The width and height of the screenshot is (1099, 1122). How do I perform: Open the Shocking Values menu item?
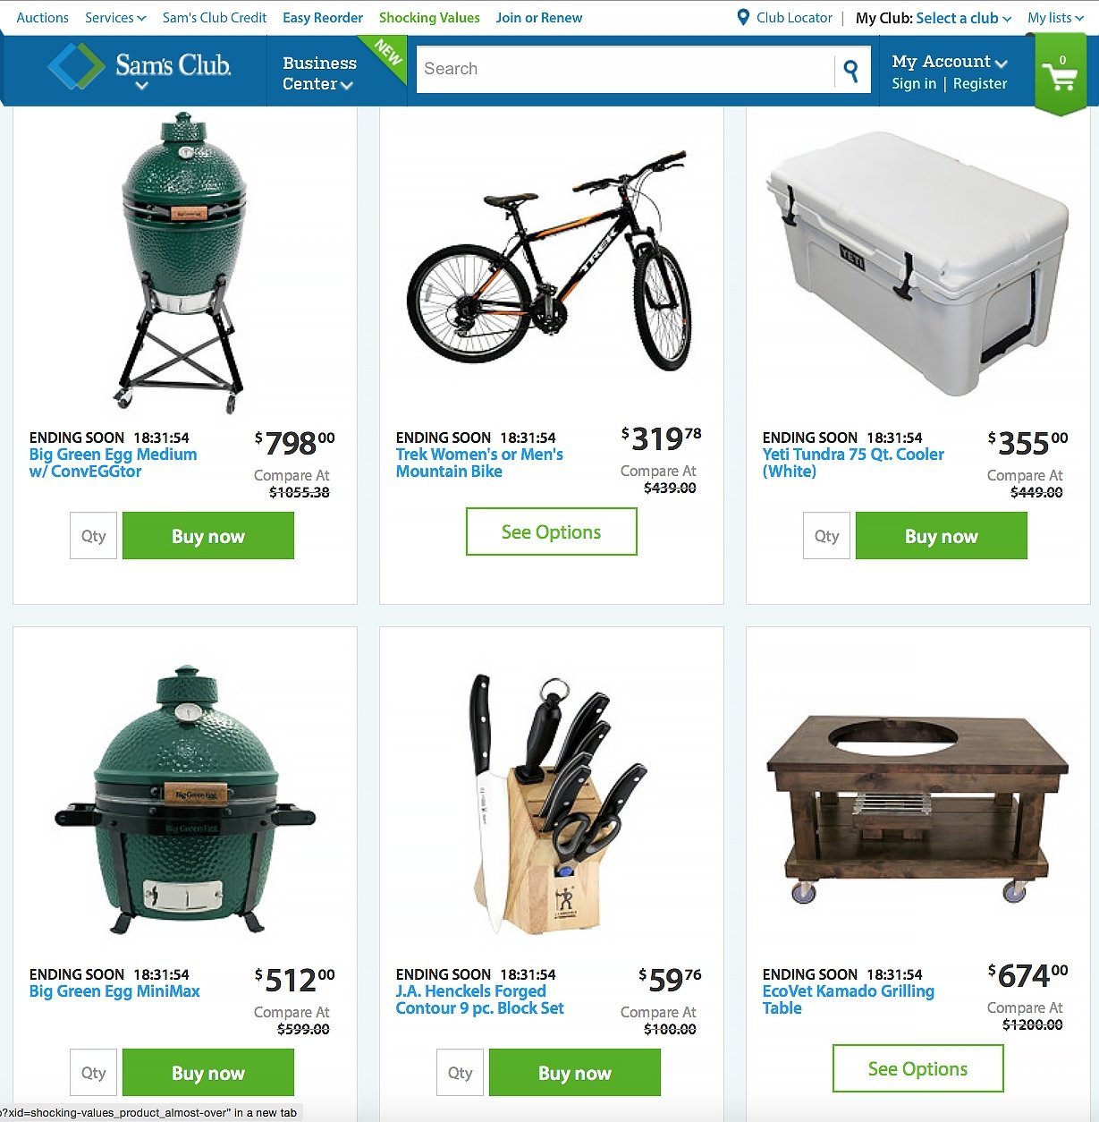click(x=429, y=18)
